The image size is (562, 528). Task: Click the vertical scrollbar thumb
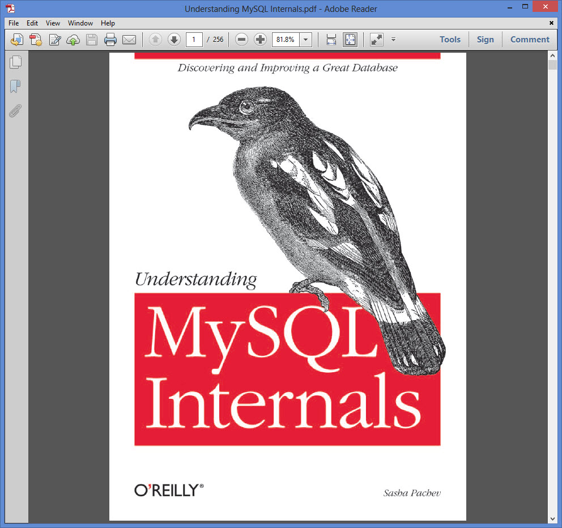point(552,65)
